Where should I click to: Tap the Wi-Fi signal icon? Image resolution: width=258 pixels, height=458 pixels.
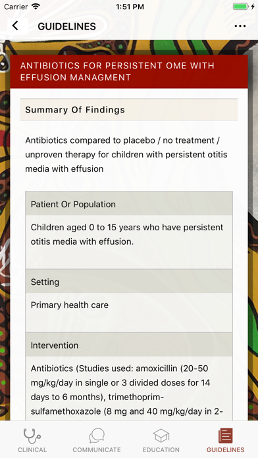36,7
